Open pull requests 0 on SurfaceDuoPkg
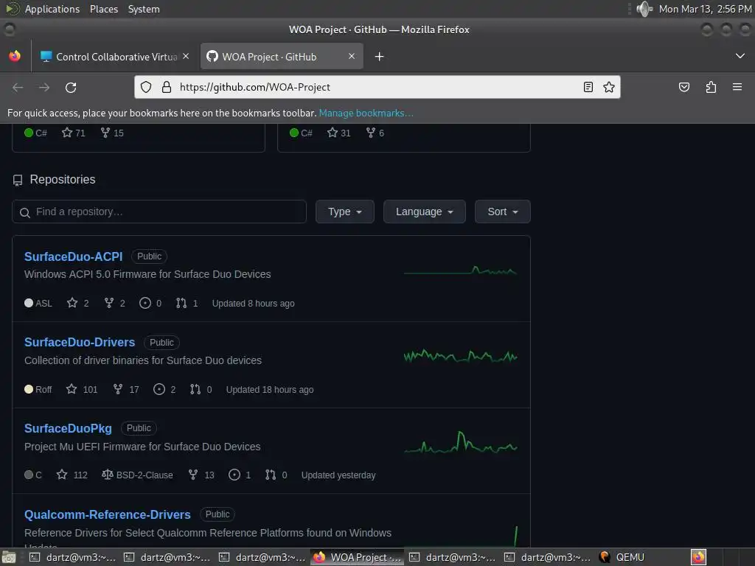The image size is (755, 566). pos(276,475)
